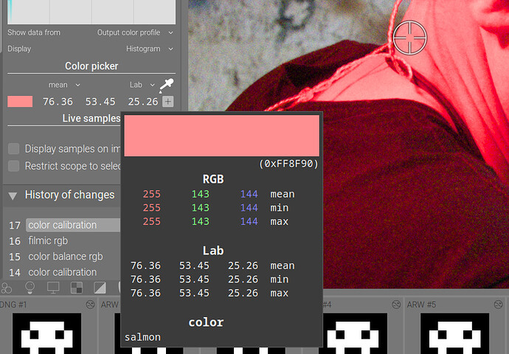Open the Output color profile dropdown

click(x=135, y=32)
